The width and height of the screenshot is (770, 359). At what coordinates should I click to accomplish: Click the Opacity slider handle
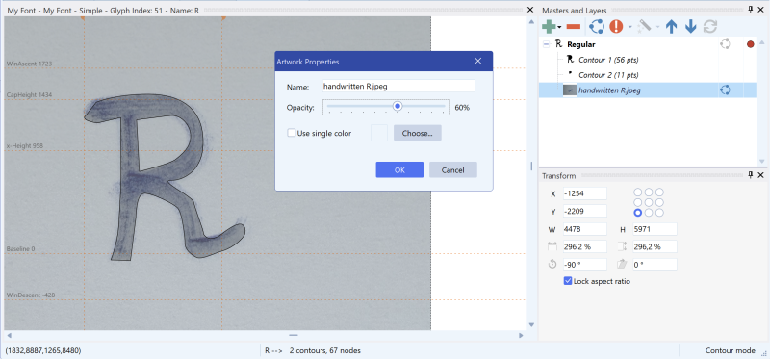(x=398, y=106)
